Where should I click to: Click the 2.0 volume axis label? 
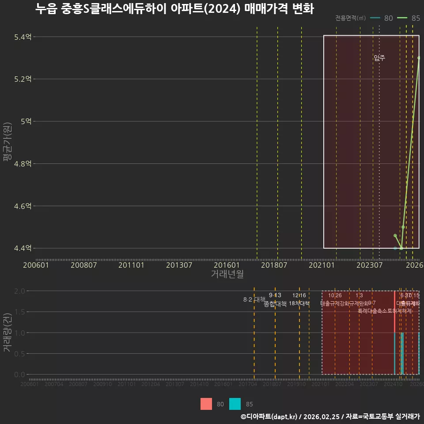point(19,291)
